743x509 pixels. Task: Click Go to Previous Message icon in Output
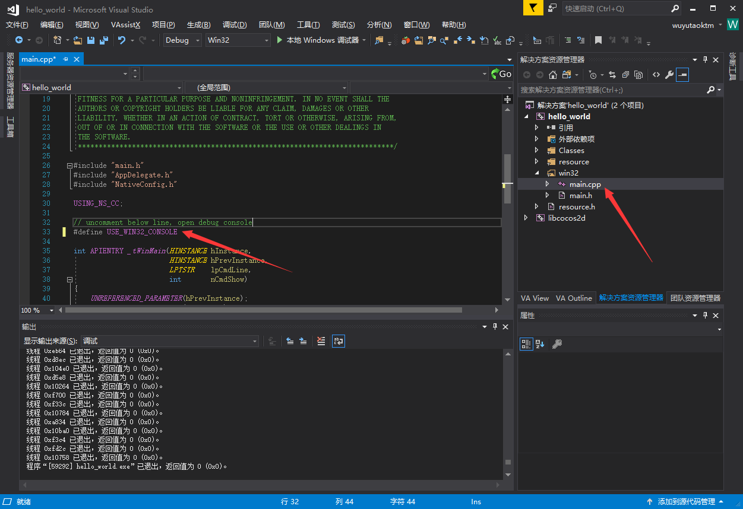click(290, 341)
